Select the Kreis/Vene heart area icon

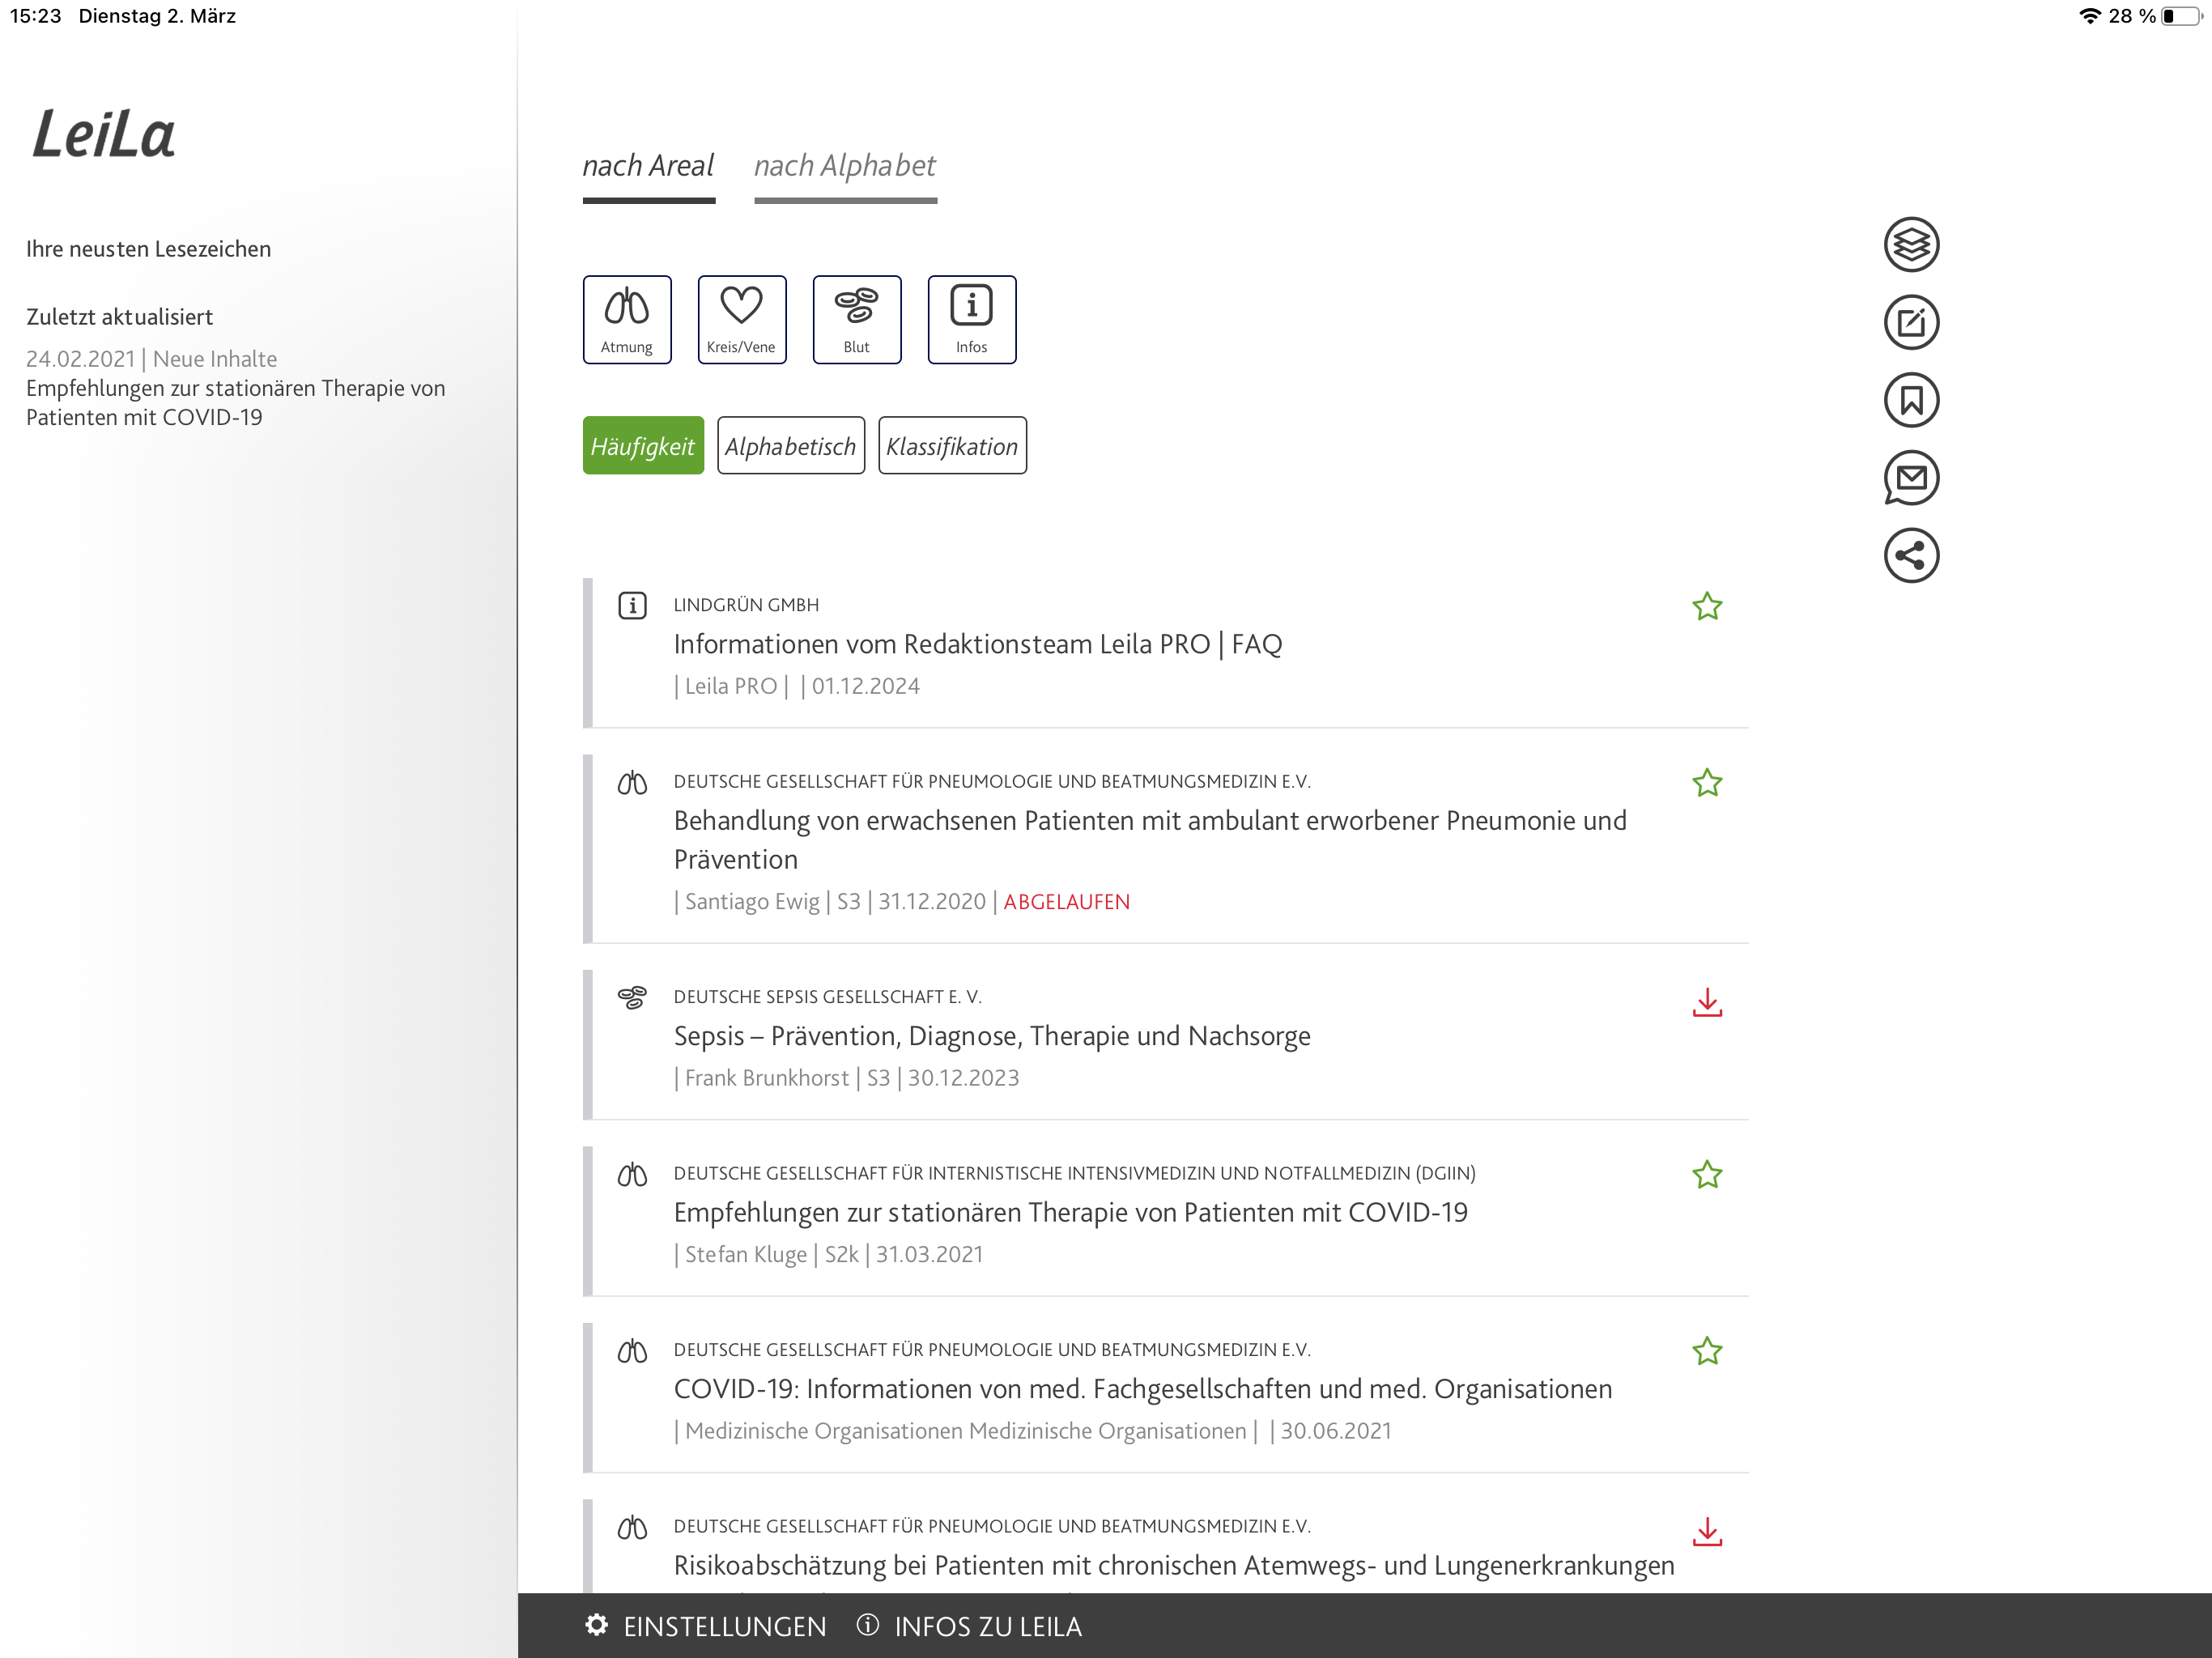point(741,319)
